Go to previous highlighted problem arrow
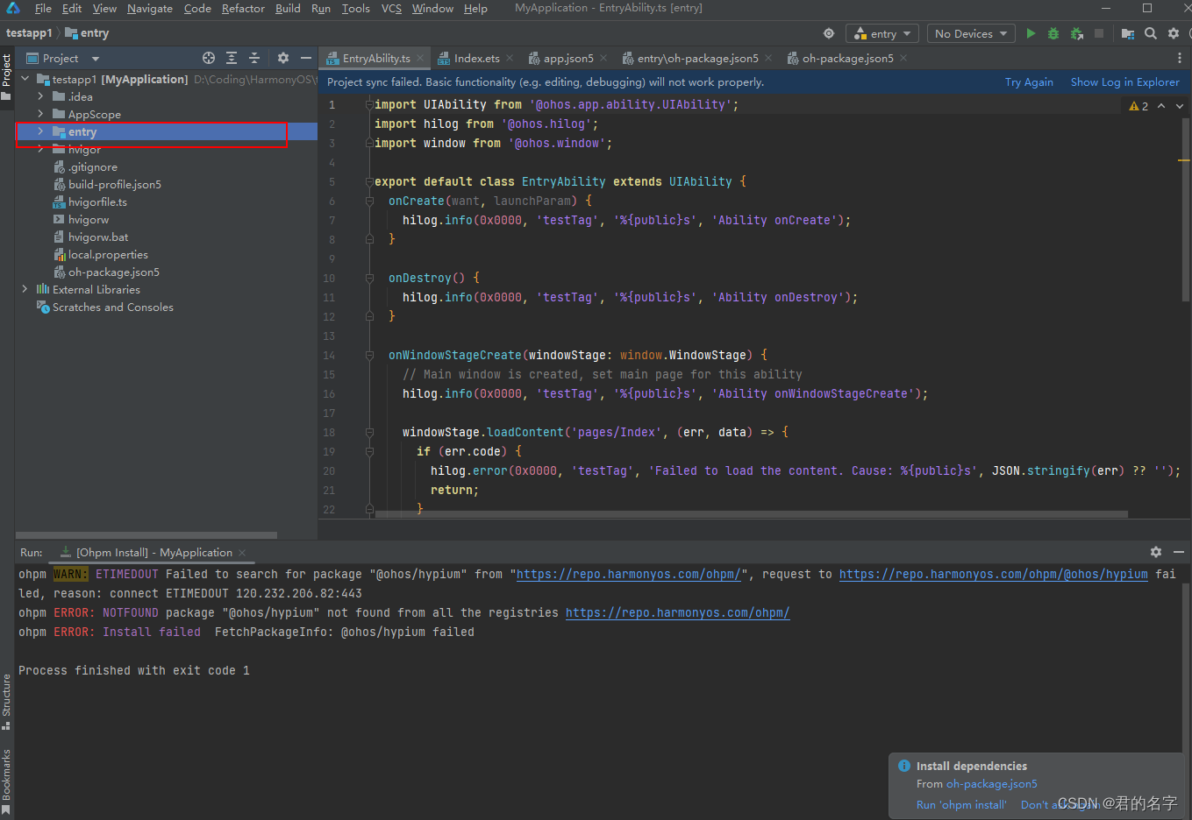Screen dimensions: 1192x820 pos(1161,106)
